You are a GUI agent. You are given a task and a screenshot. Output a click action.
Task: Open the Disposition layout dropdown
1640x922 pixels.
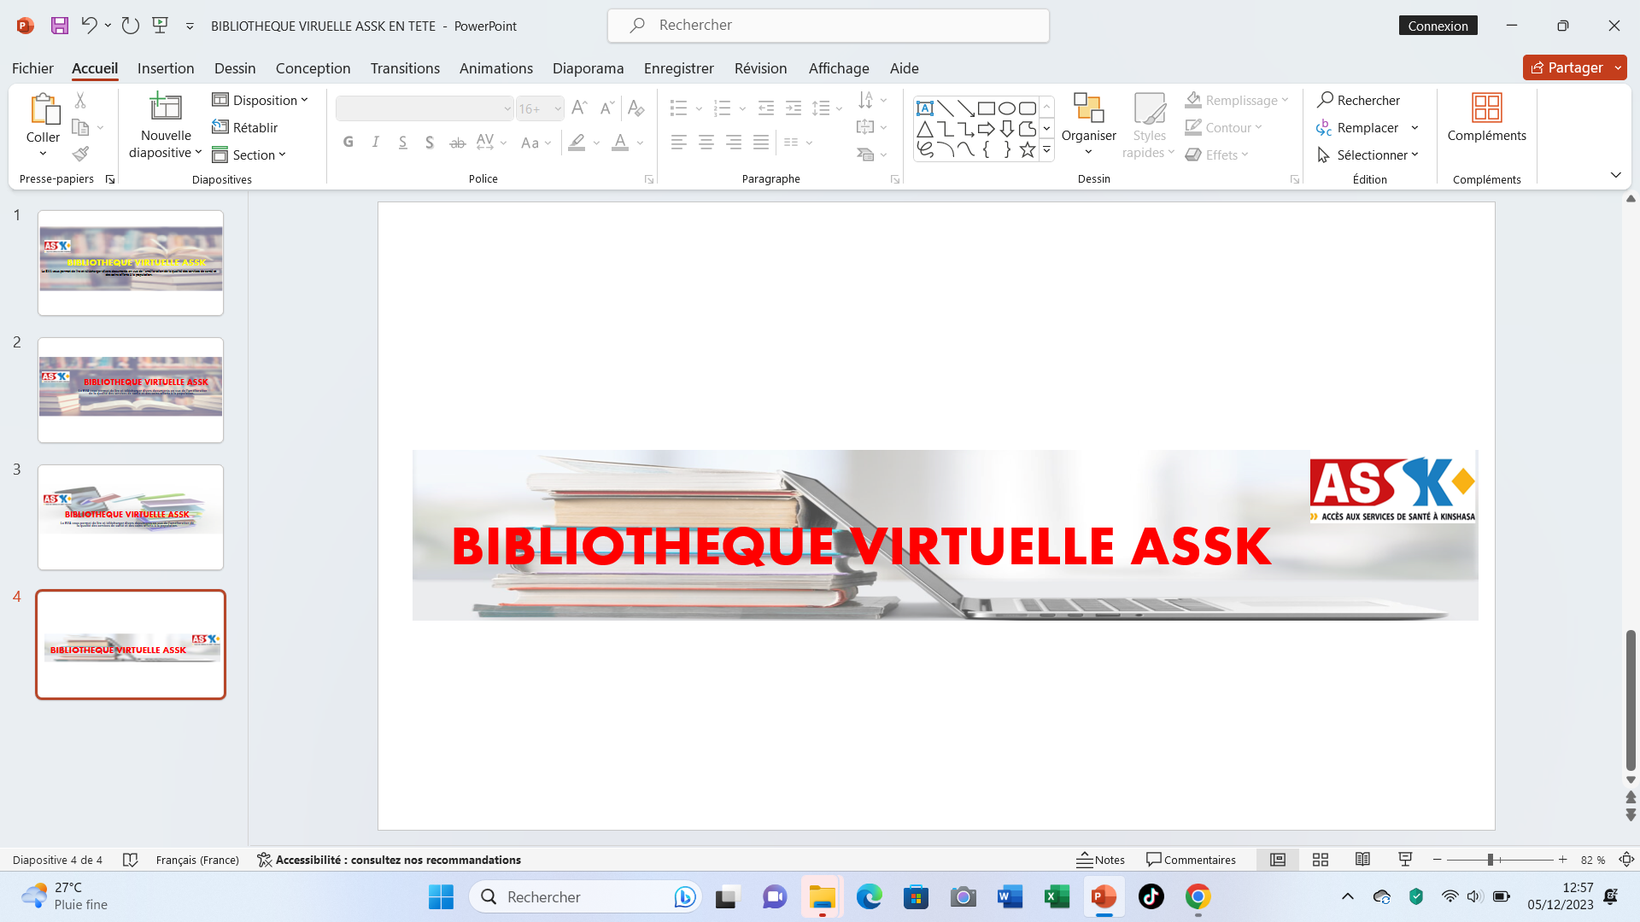[x=260, y=100]
